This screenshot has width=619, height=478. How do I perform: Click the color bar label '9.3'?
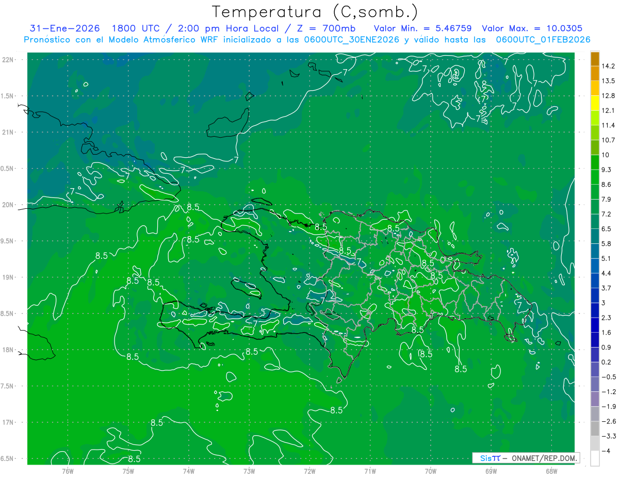607,169
